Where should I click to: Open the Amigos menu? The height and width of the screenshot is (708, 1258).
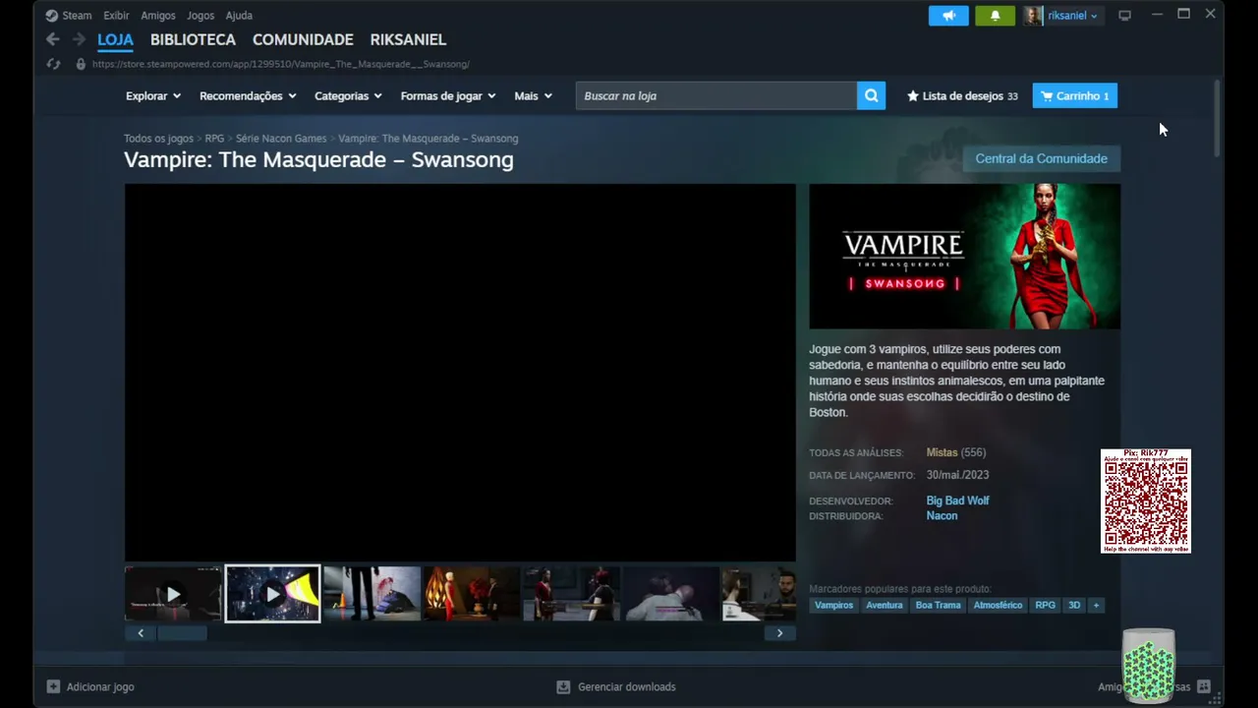click(158, 16)
